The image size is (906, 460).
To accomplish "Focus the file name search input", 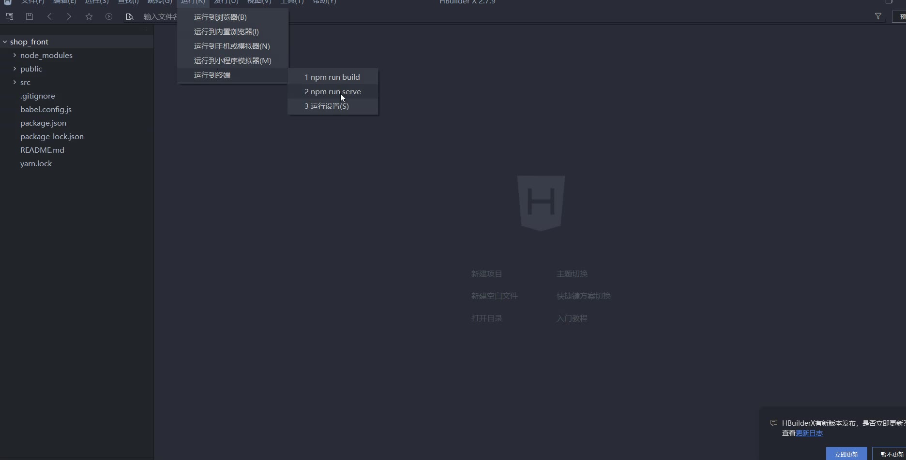I will [x=160, y=16].
